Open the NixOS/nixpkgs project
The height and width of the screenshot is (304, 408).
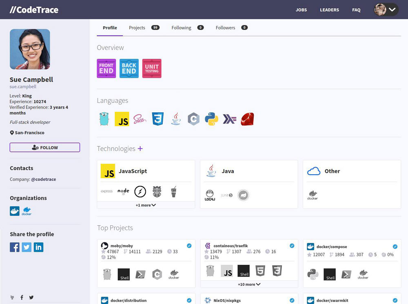227,300
